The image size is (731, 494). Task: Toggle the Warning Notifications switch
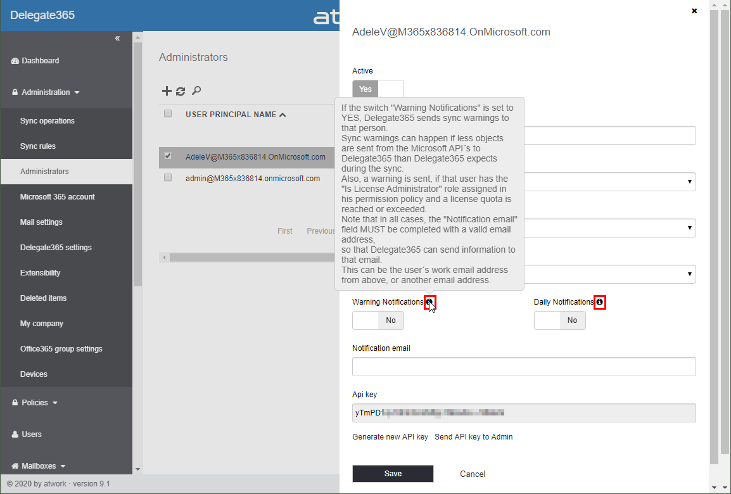(378, 320)
